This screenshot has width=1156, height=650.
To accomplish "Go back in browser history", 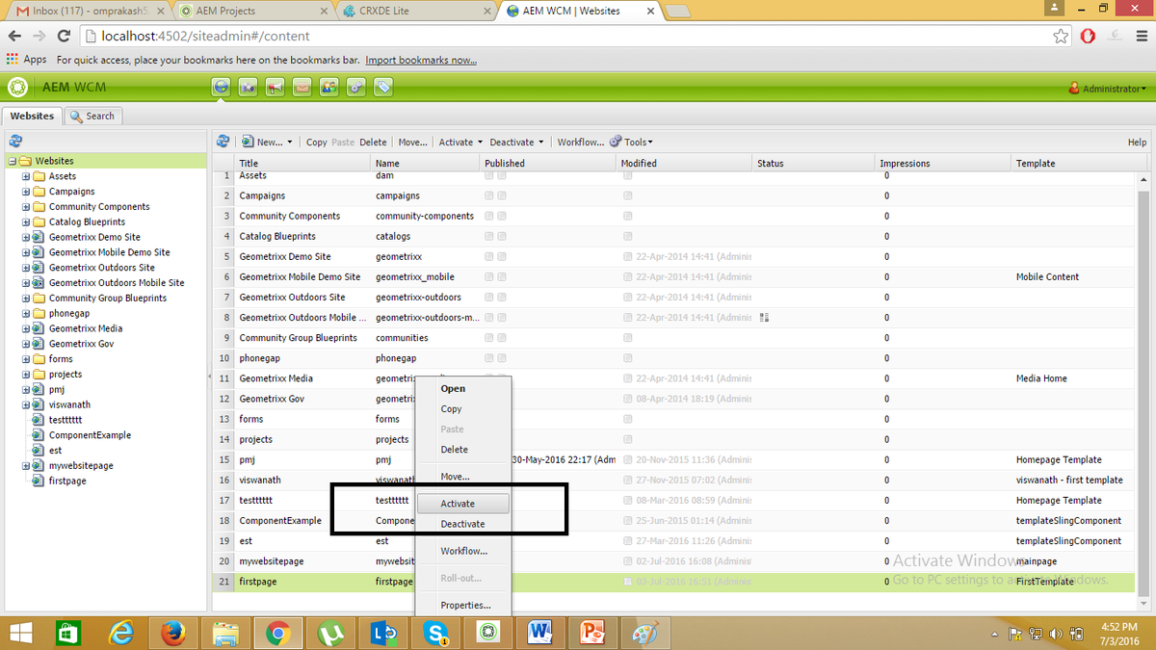I will [14, 36].
